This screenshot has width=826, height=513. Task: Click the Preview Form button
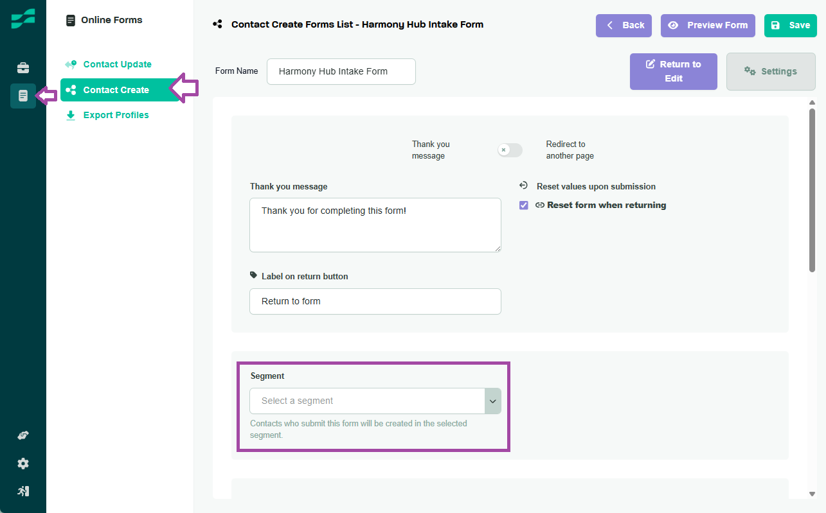point(708,25)
